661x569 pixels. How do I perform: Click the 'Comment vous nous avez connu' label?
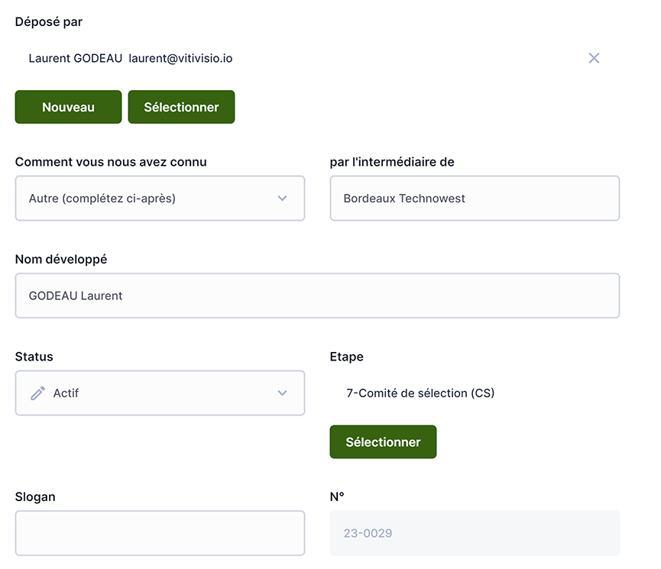pos(111,162)
